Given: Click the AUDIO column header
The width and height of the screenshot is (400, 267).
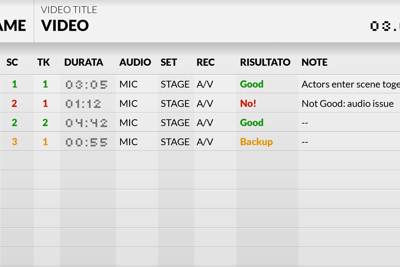Looking at the screenshot, I should pos(135,63).
